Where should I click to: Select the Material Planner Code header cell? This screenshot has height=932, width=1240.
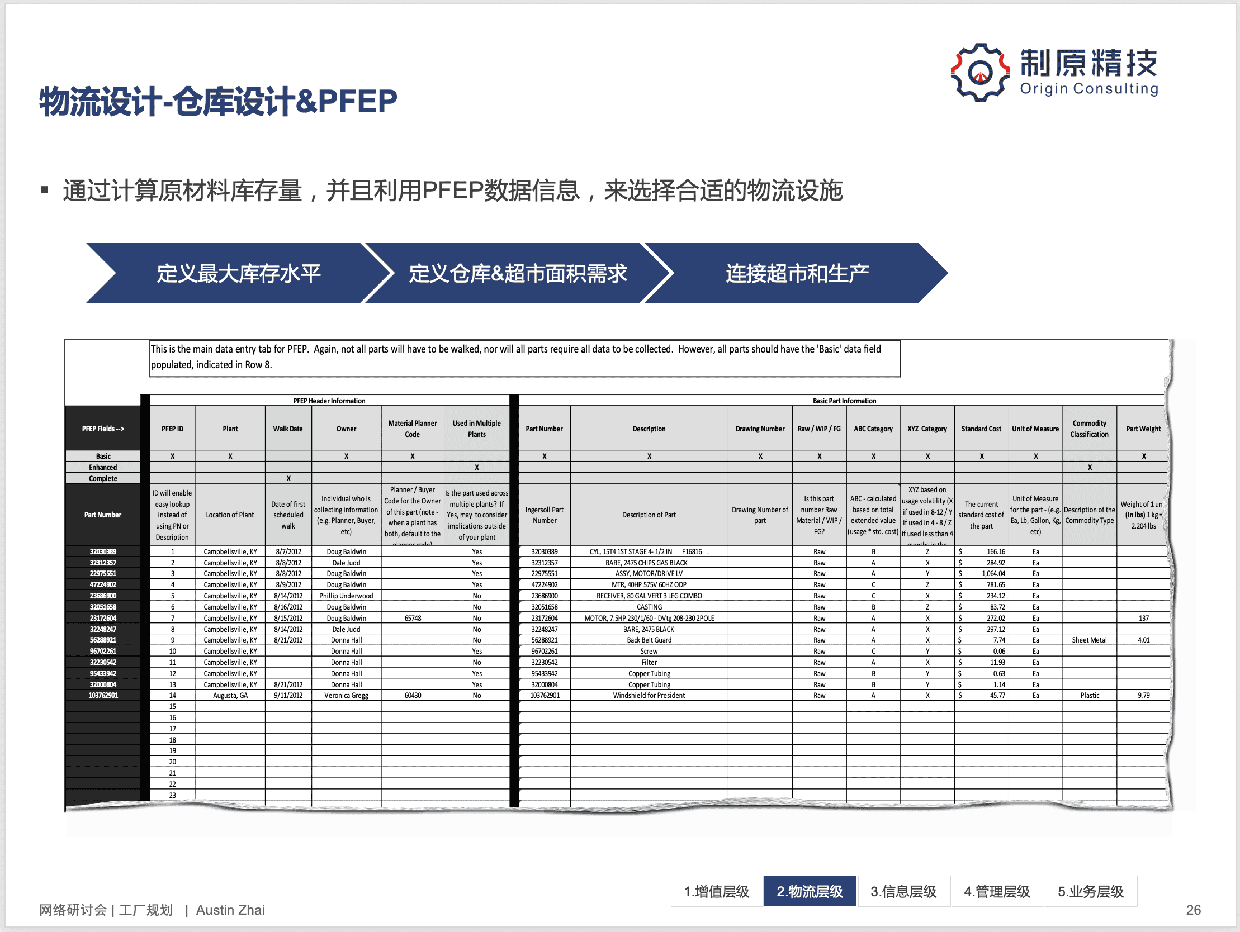tap(412, 429)
